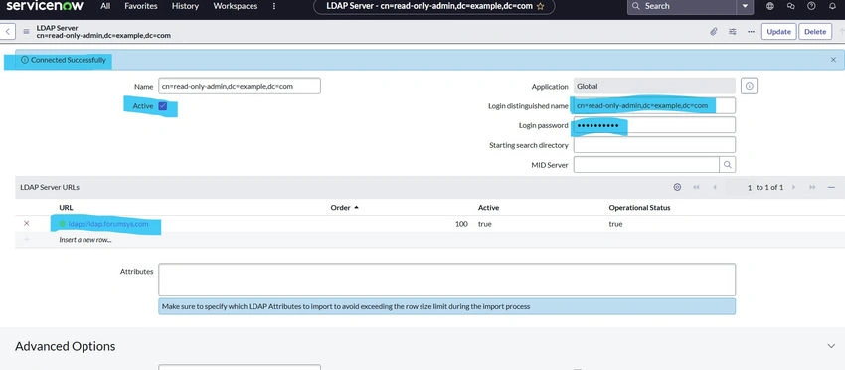Sort by the Order column header
The width and height of the screenshot is (845, 370).
click(341, 208)
